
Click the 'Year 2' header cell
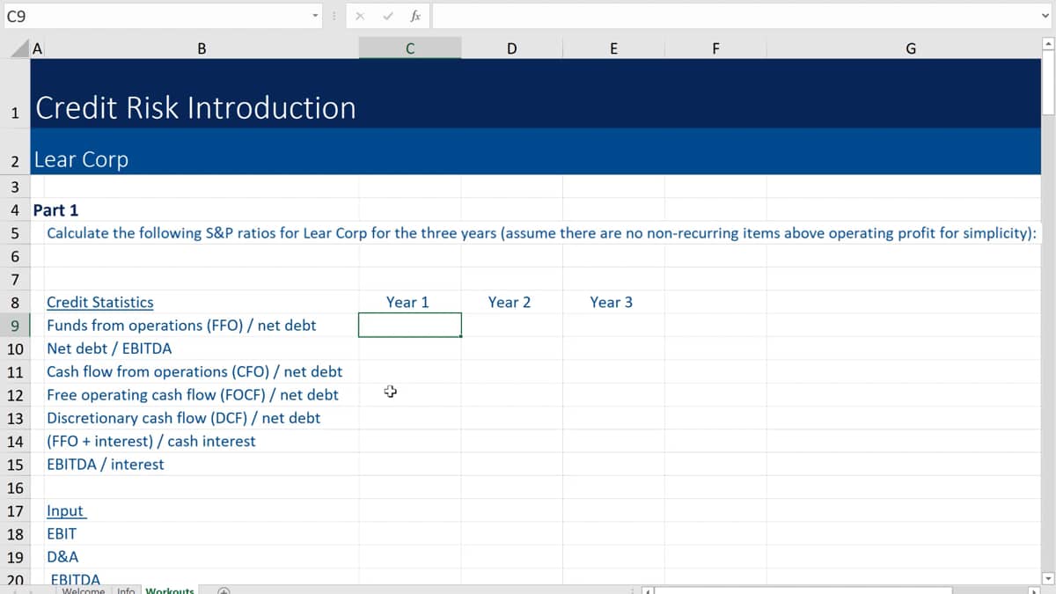(x=510, y=302)
